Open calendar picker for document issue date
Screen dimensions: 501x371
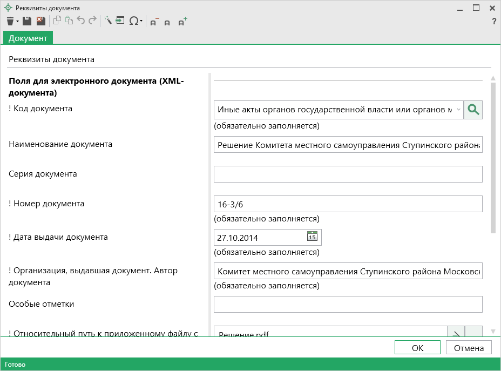click(x=312, y=237)
